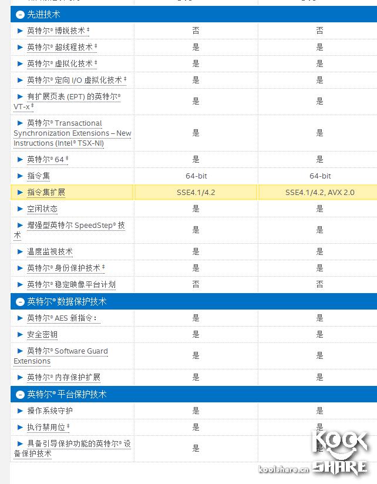Expand the arrow beside 内存保护扩展
377x484 pixels.
pos(20,377)
